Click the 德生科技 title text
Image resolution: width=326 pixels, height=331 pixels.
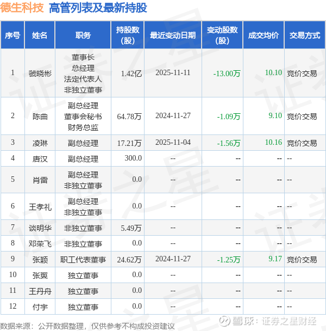click(22, 8)
